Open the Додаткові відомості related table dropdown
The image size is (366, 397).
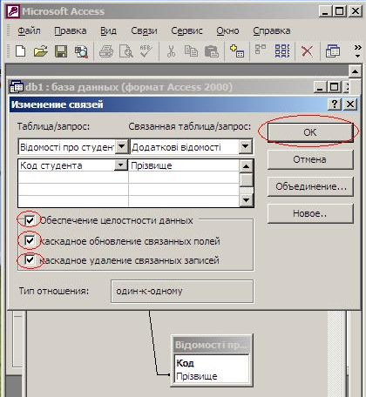pos(246,146)
